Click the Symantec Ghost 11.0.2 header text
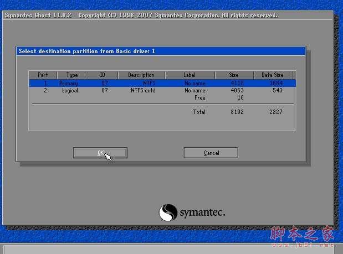Image resolution: width=343 pixels, height=254 pixels. pyautogui.click(x=38, y=15)
